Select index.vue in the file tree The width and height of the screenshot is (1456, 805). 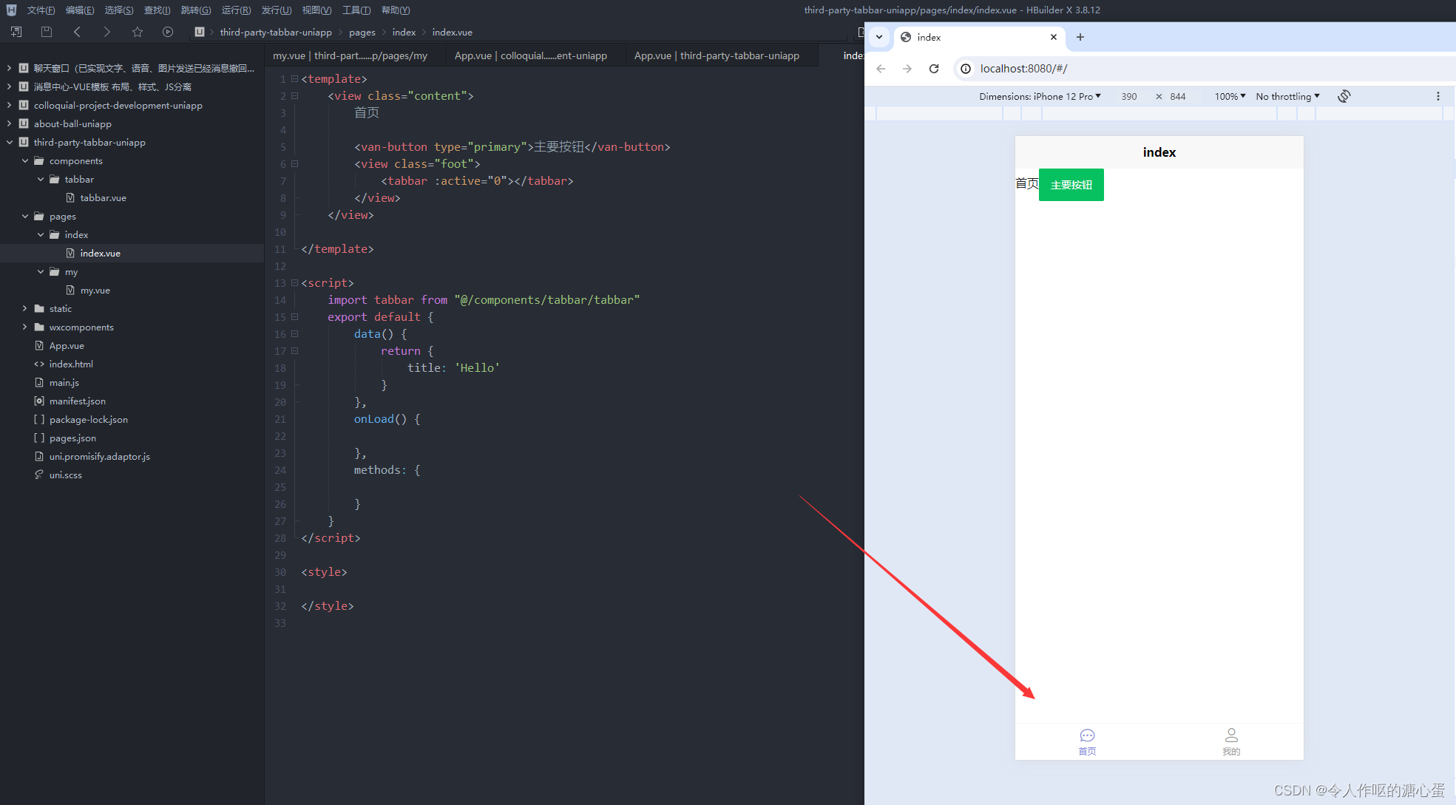point(100,253)
